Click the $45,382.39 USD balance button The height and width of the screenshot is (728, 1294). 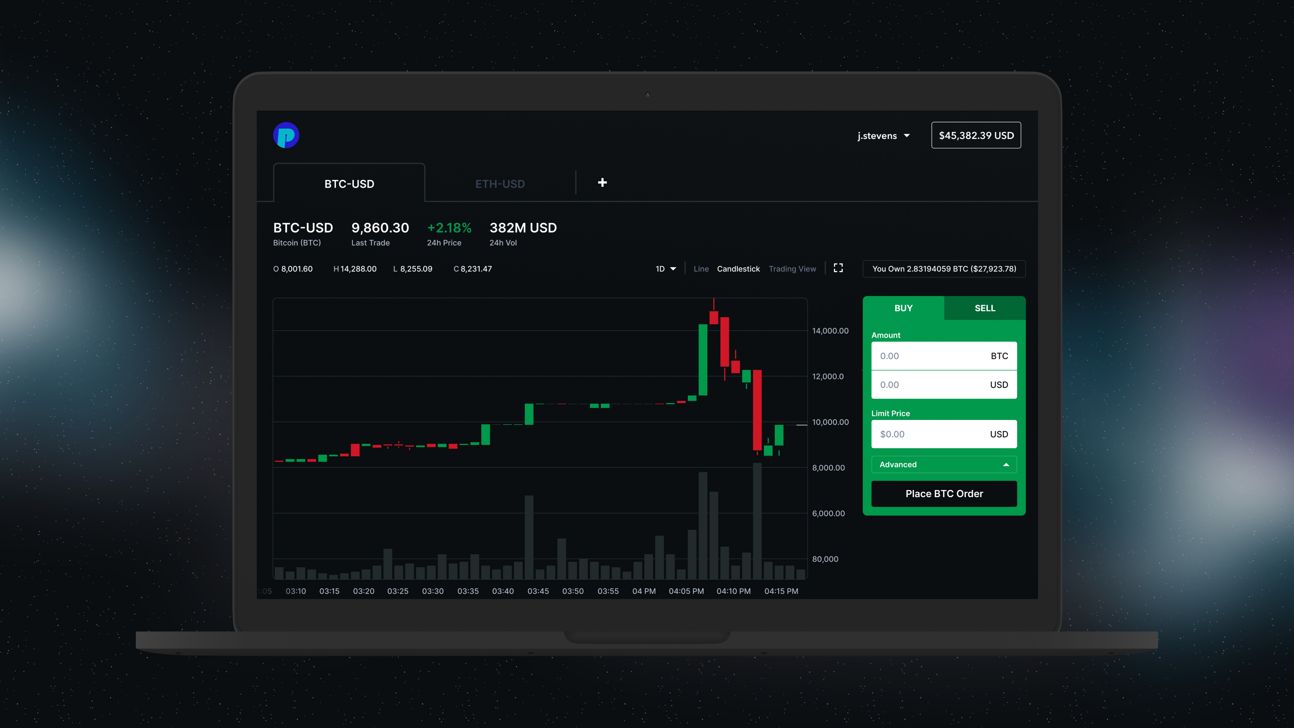tap(976, 135)
